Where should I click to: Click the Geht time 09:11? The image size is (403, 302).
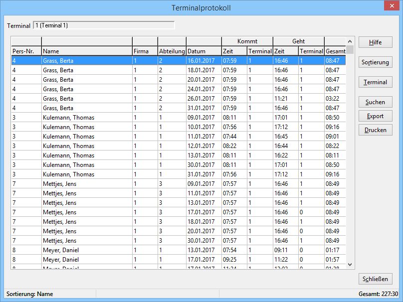[x=286, y=250]
